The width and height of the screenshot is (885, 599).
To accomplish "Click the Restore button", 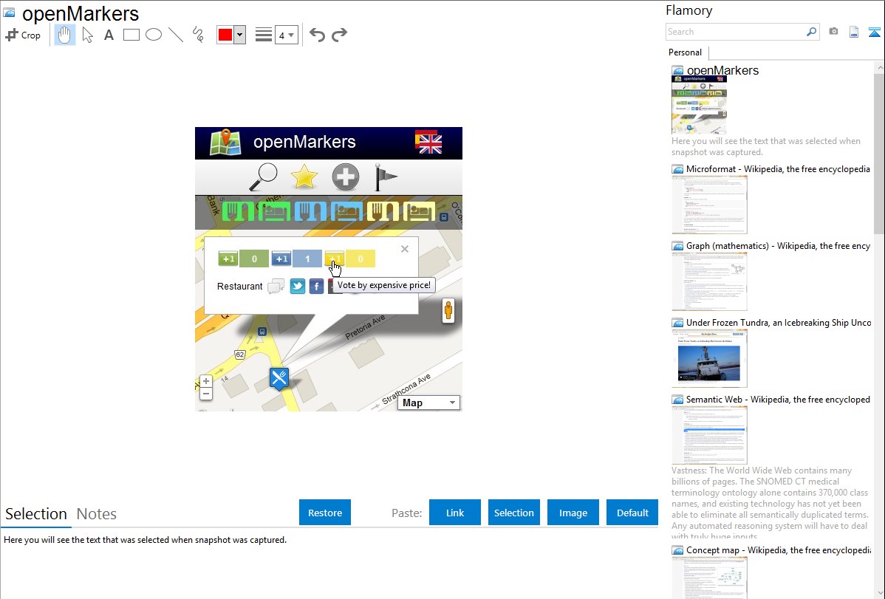I will coord(325,513).
